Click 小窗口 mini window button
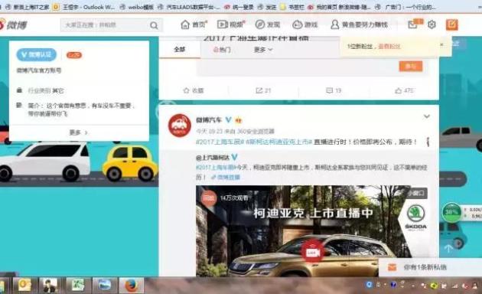The height and width of the screenshot is (294, 482). tap(416, 193)
